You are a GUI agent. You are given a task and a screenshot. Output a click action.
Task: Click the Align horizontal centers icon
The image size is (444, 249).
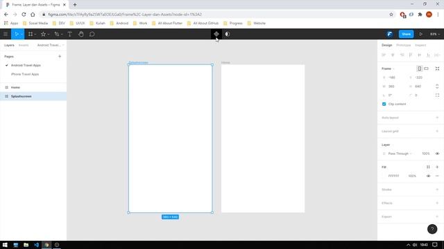(393, 55)
